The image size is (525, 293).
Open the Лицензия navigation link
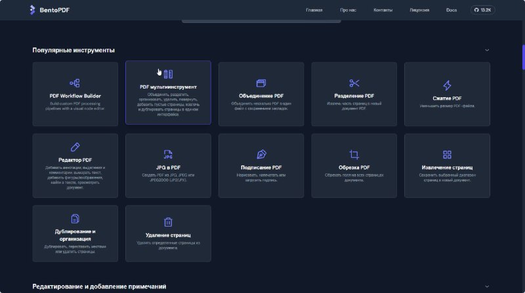tap(419, 10)
